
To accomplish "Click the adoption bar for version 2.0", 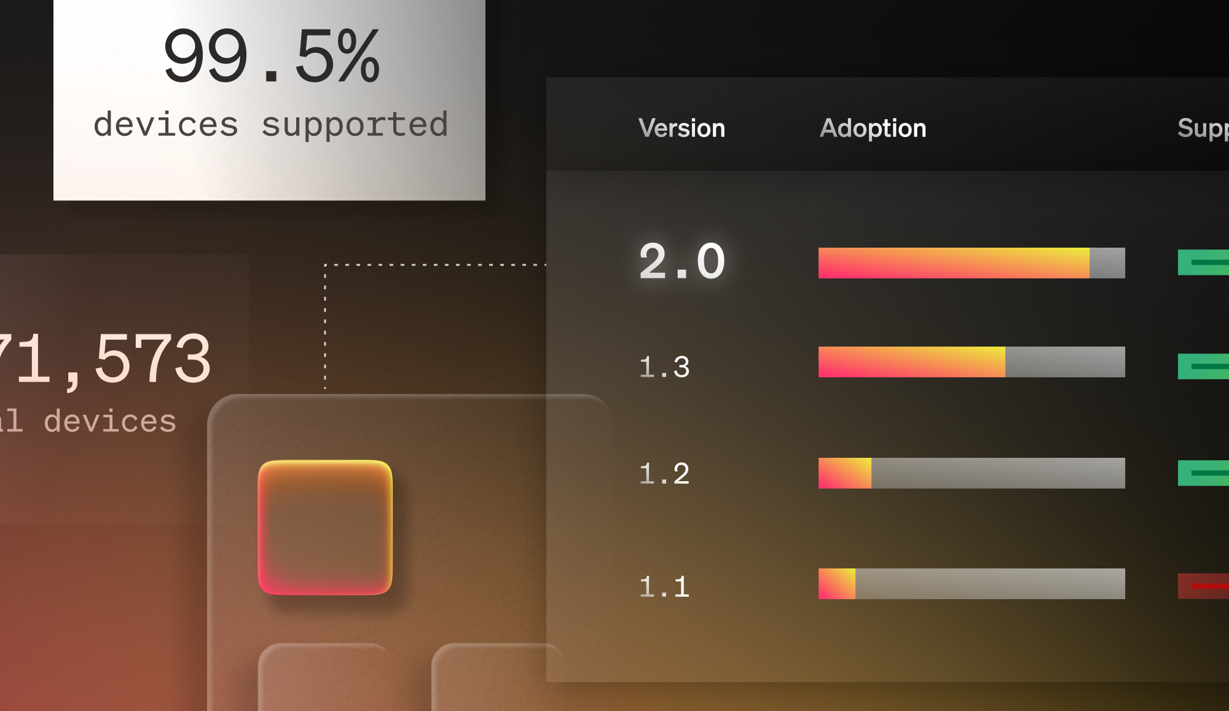I will pyautogui.click(x=971, y=263).
